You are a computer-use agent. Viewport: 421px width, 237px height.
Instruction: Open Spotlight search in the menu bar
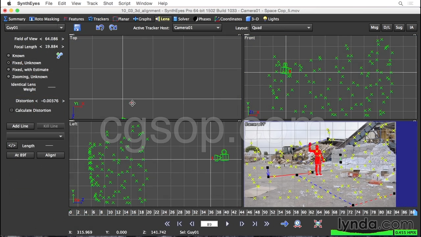[401, 4]
